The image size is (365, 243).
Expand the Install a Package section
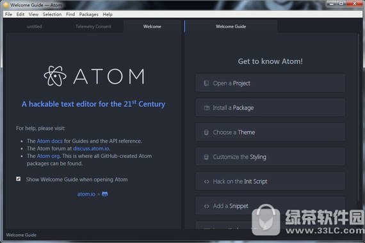(x=270, y=107)
